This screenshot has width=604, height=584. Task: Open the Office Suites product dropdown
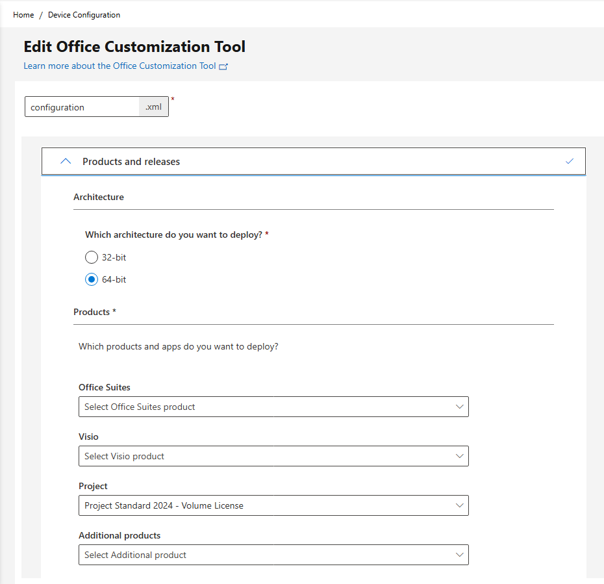273,407
